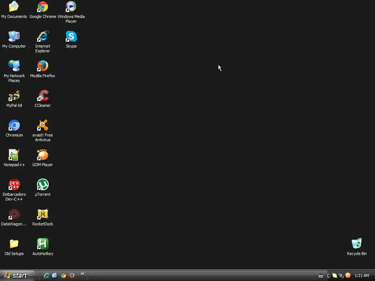Expand the Quick Launch overflow chevron
The height and width of the screenshot is (281, 375).
click(x=82, y=274)
